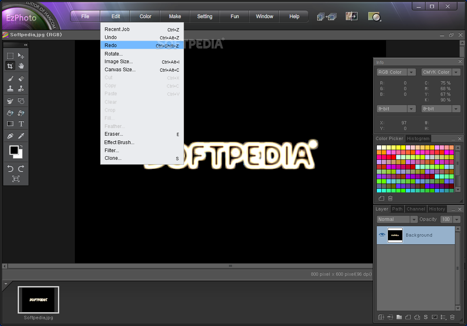Close the Info panel
This screenshot has height=326, width=467.
pyautogui.click(x=460, y=62)
